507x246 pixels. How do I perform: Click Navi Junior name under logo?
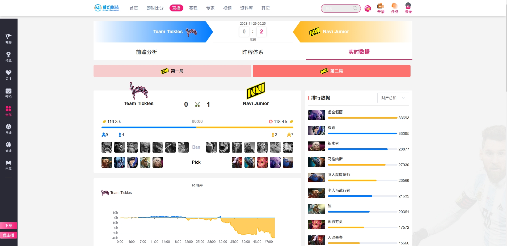[256, 103]
